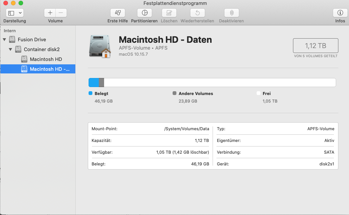This screenshot has width=349, height=215.
Task: Click the Deaktivieren unmount icon
Action: pos(231,13)
